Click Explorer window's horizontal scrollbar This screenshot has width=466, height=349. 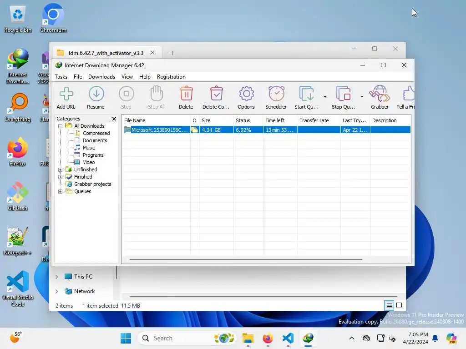(263, 296)
